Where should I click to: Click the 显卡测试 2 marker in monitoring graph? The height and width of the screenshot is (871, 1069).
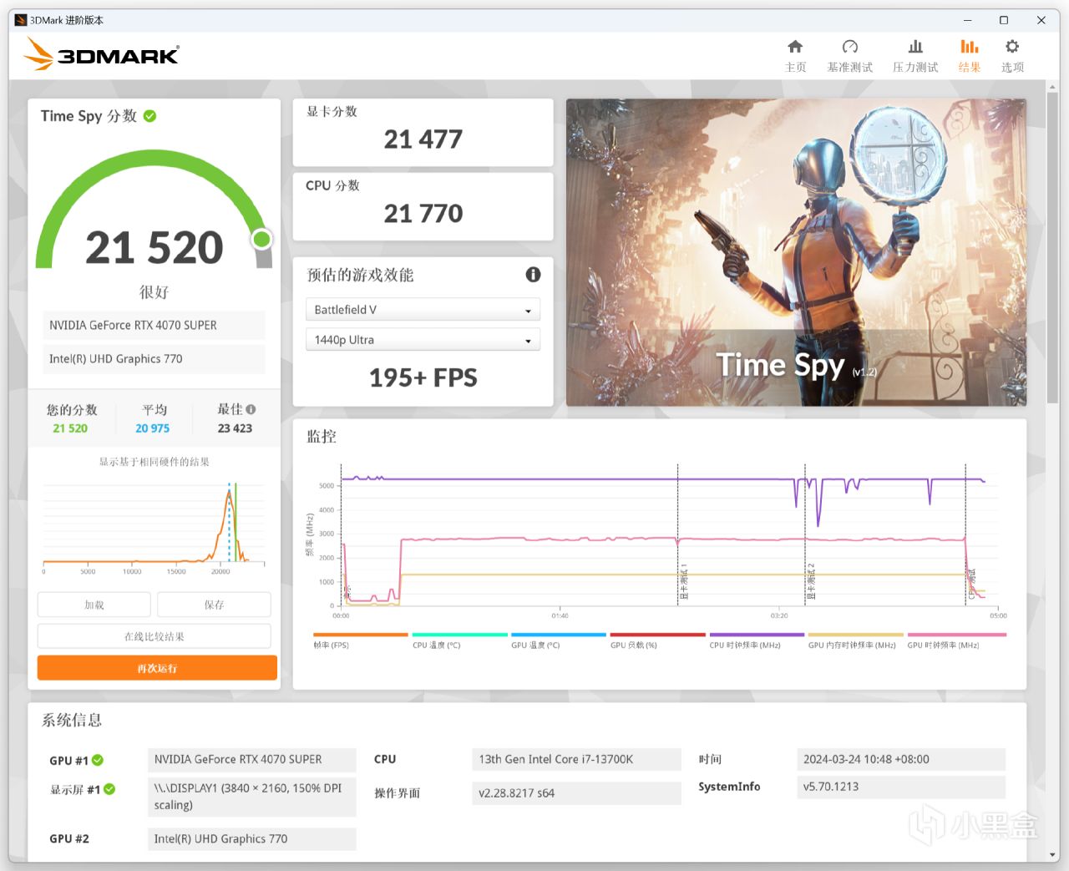pyautogui.click(x=810, y=582)
